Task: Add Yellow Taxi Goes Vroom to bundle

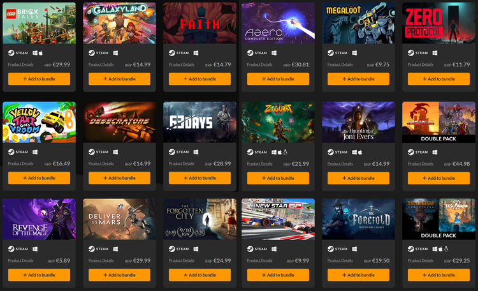Action: point(39,178)
